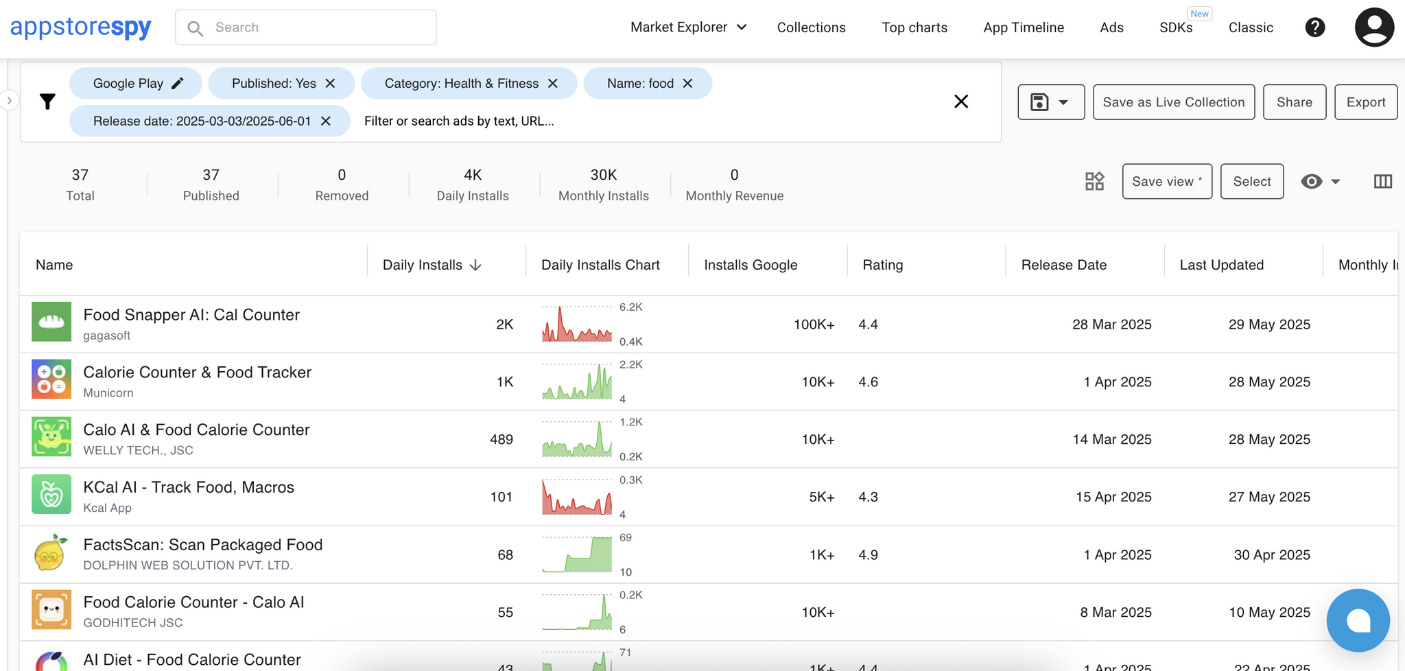Open the column settings icon
The width and height of the screenshot is (1405, 671).
pyautogui.click(x=1382, y=181)
